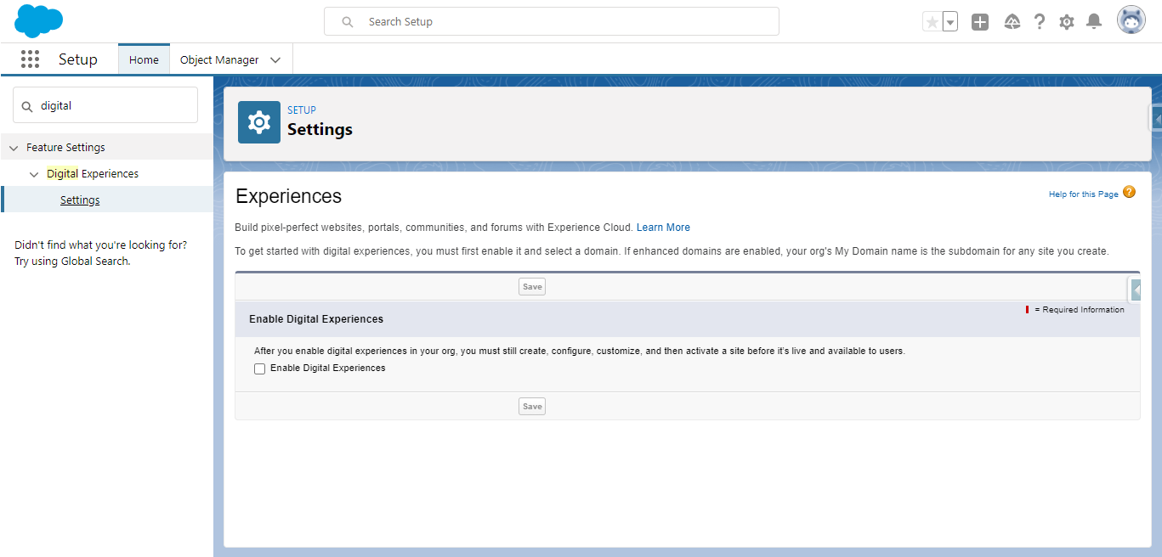Expand the right edge panel arrow beside Settings header

(x=1156, y=120)
